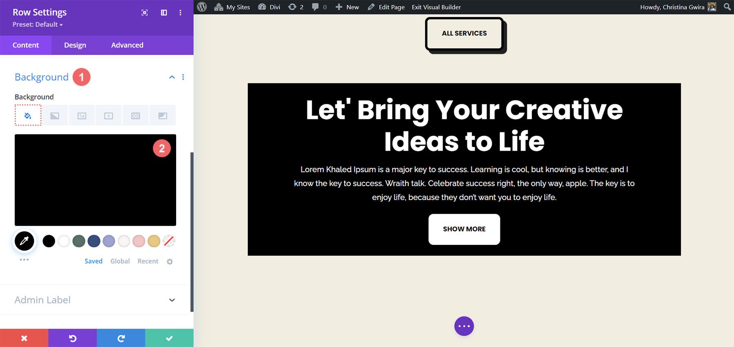
Task: Open Howdy, Christina Gwira account menu
Action: 678,7
